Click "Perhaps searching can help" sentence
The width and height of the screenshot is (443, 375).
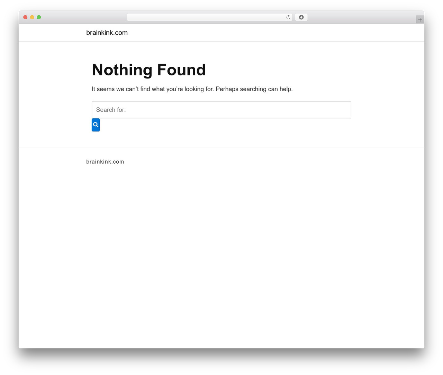254,89
